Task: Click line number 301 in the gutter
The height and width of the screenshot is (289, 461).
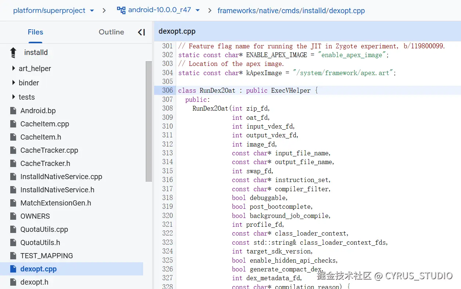Action: [167, 46]
